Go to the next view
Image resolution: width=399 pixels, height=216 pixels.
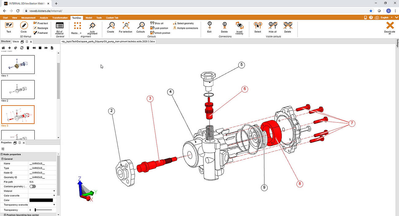(x=46, y=48)
